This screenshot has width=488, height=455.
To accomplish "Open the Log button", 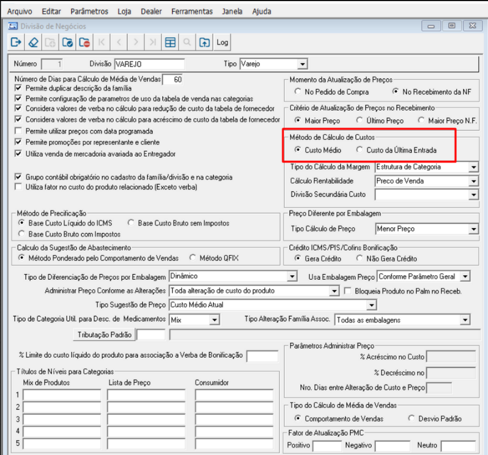I will tap(222, 42).
